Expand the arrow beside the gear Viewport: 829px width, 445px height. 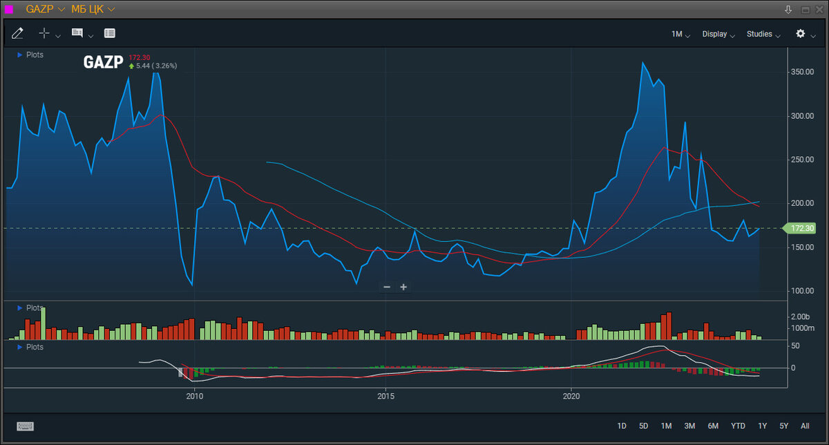(814, 35)
